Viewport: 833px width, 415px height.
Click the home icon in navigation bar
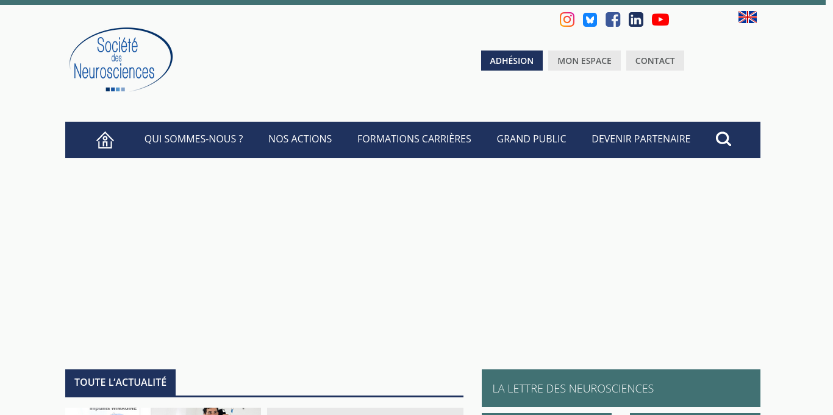[x=105, y=140]
